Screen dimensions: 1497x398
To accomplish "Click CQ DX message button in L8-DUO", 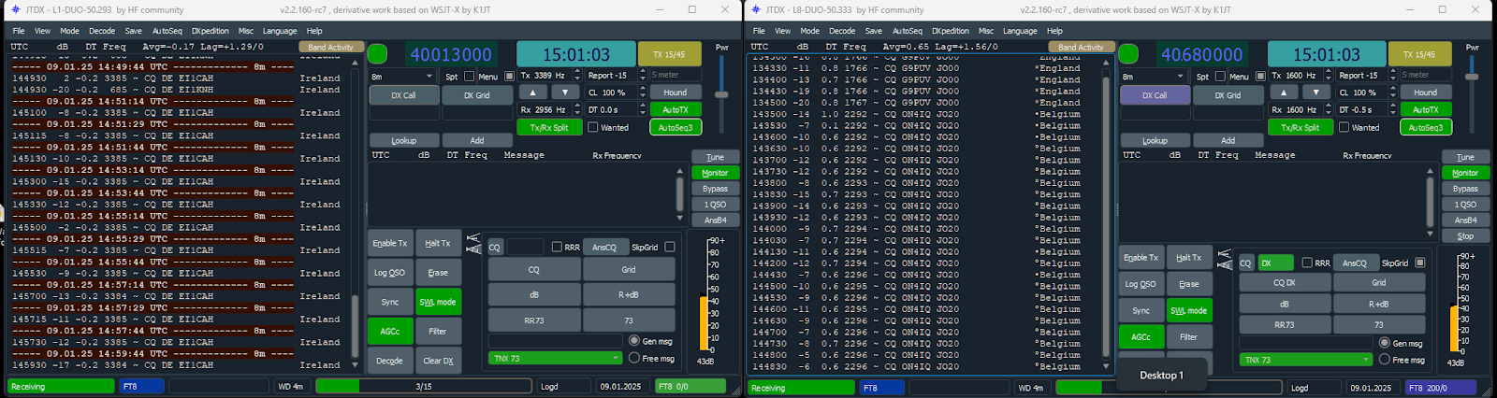I will tap(1285, 282).
